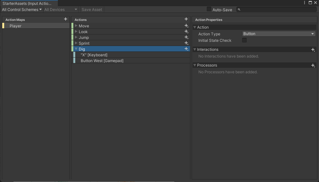The width and height of the screenshot is (319, 182).
Task: Collapse the Interactions section
Action: (x=195, y=50)
